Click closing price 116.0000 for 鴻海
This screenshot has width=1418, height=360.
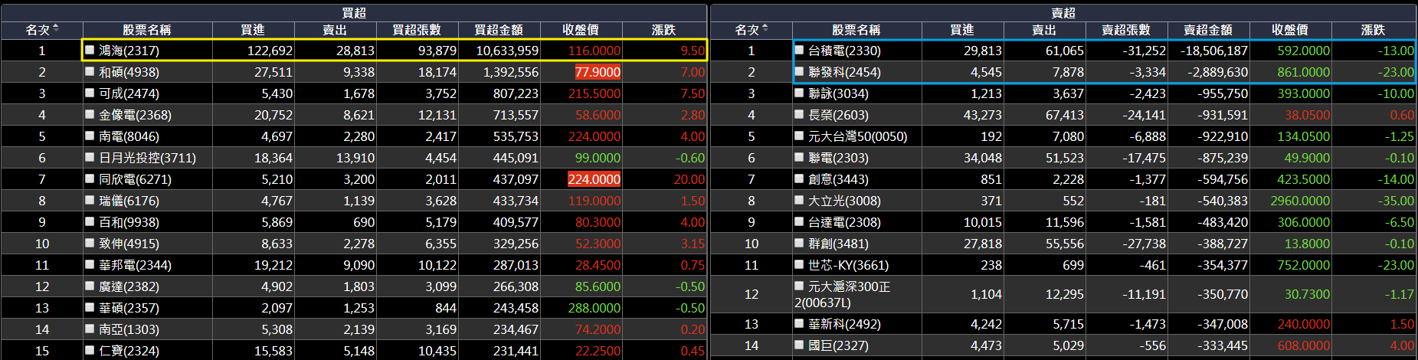(x=594, y=51)
